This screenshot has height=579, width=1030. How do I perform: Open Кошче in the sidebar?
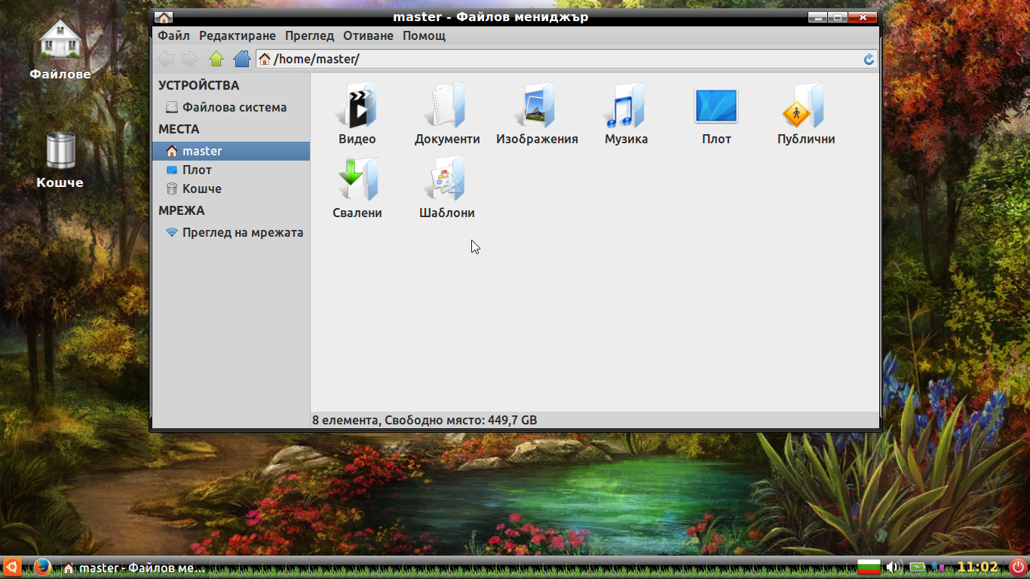(231, 188)
